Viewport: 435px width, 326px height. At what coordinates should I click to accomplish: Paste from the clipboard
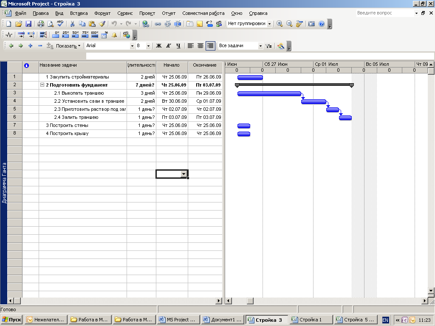92,24
